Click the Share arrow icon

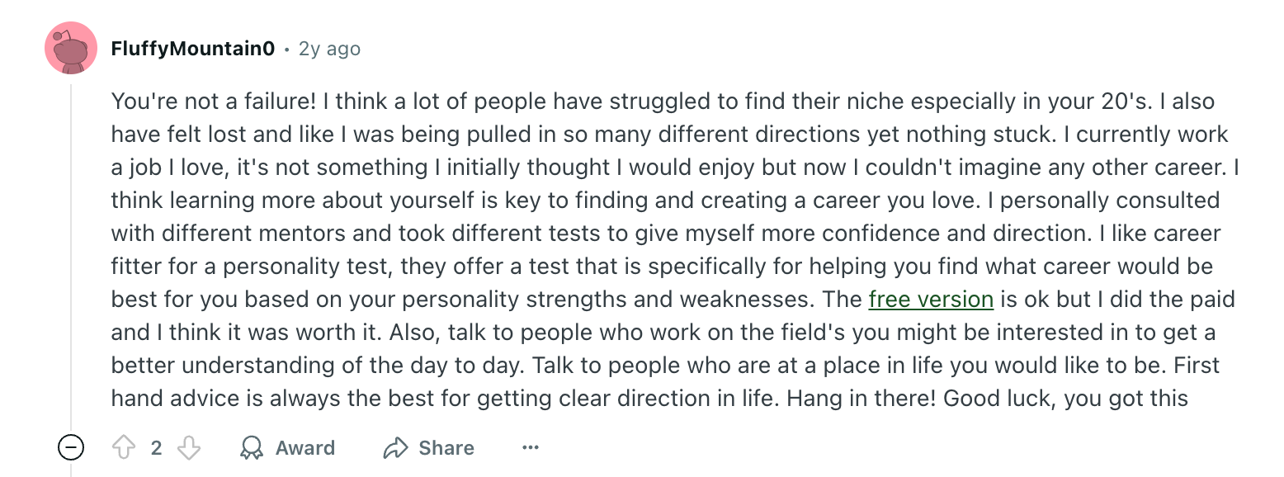click(x=396, y=448)
